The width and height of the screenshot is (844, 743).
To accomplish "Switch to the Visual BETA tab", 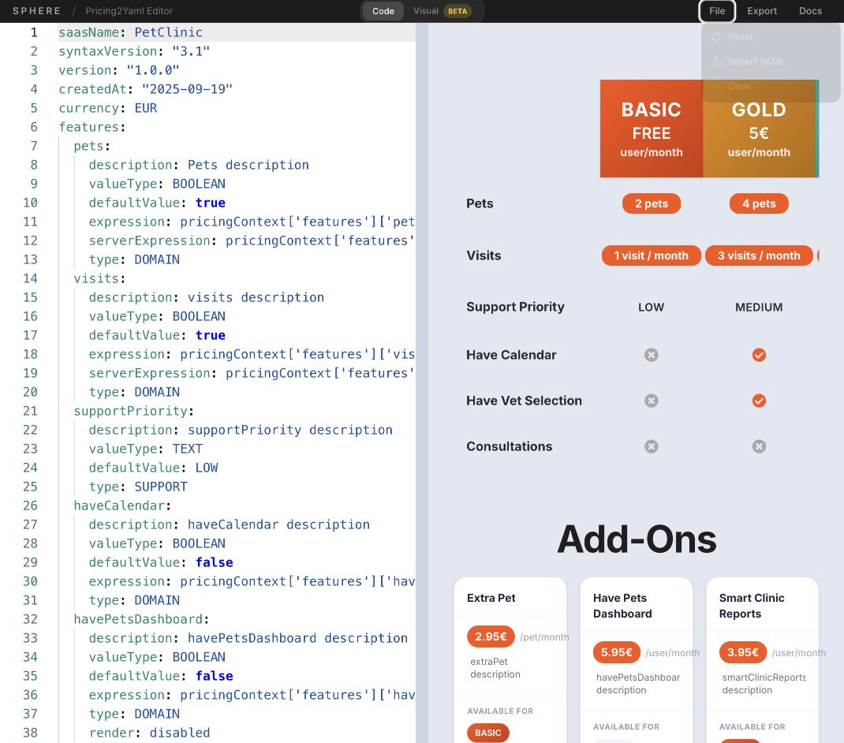I will point(442,11).
